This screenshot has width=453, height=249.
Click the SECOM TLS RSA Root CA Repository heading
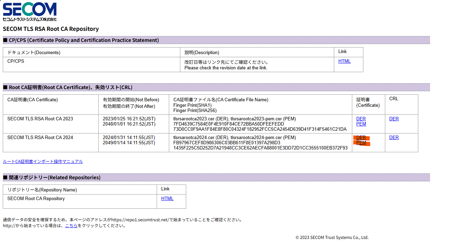pyautogui.click(x=51, y=29)
